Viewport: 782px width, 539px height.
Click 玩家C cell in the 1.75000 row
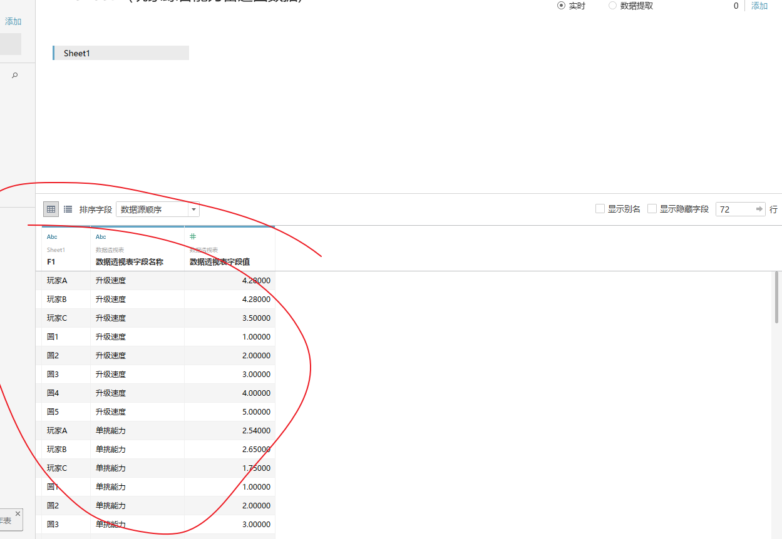click(57, 468)
